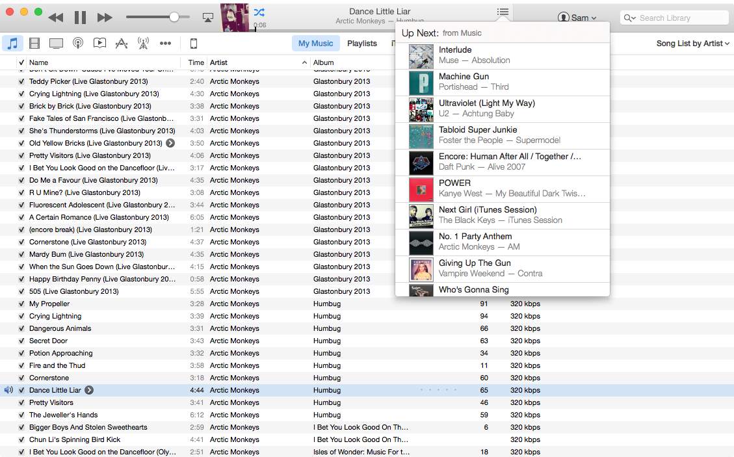Switch to the Movies library icon
Screen dimensions: 734x457
click(34, 44)
